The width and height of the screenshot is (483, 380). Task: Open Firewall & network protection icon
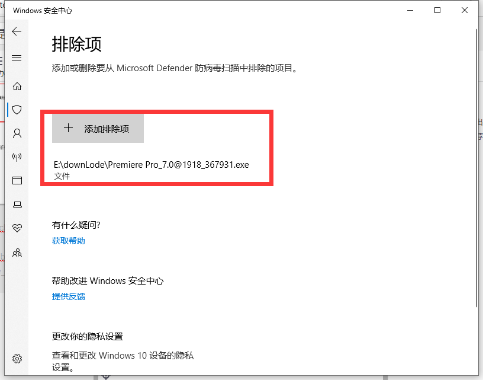pyautogui.click(x=17, y=157)
